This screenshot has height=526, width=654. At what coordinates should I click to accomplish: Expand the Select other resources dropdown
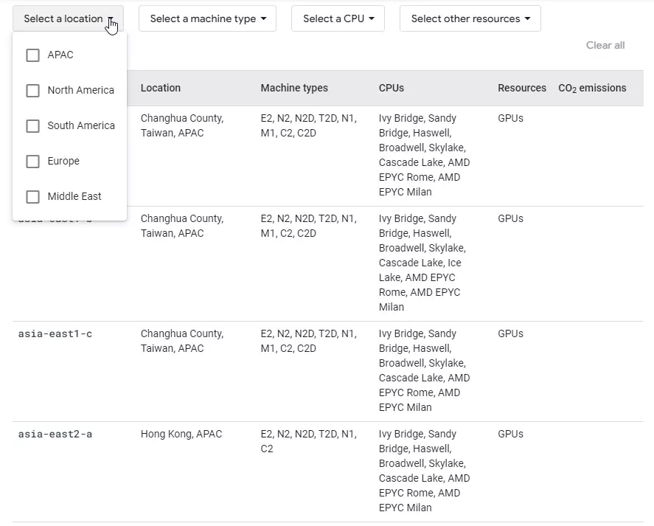point(470,18)
